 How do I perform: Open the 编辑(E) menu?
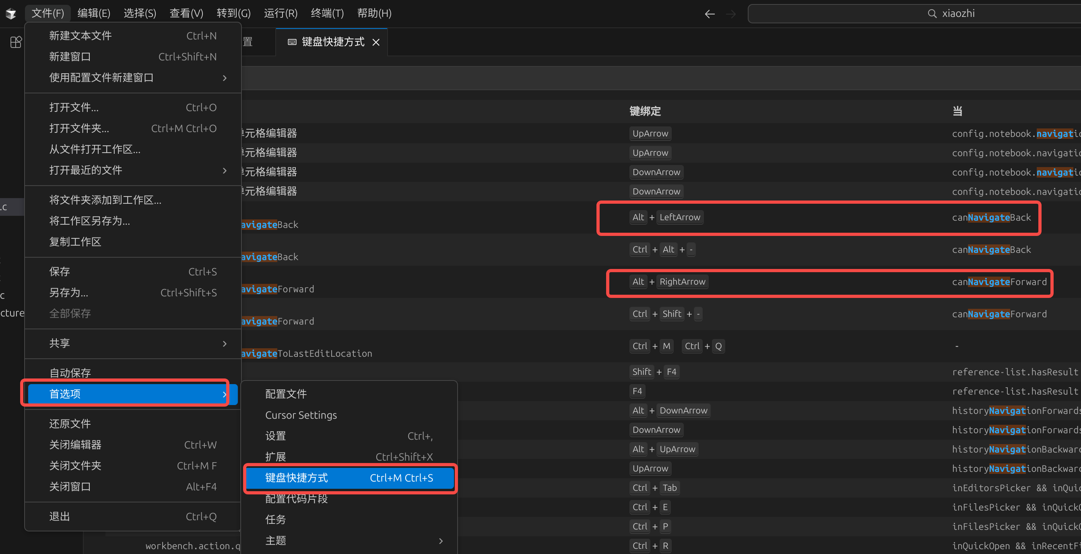pos(94,13)
